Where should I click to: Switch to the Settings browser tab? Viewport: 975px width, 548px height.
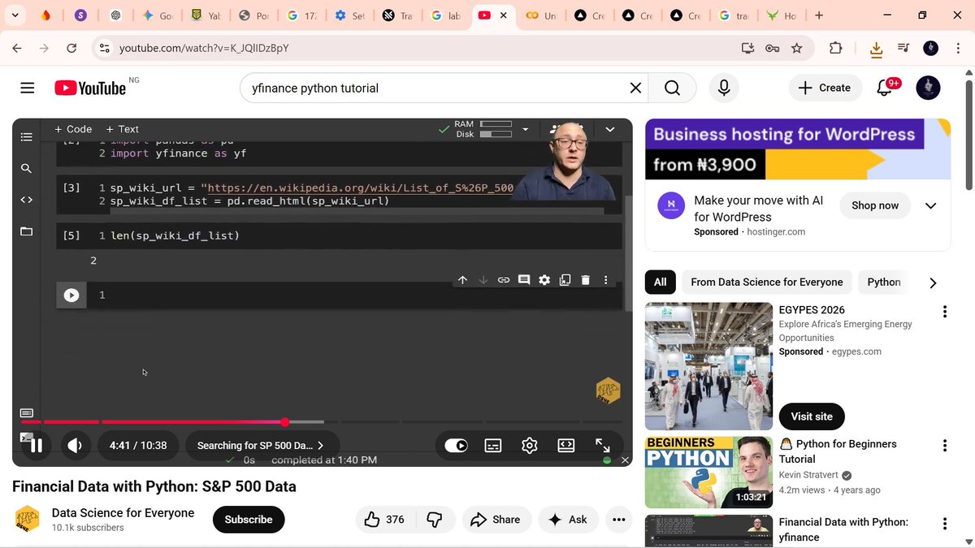(x=349, y=15)
